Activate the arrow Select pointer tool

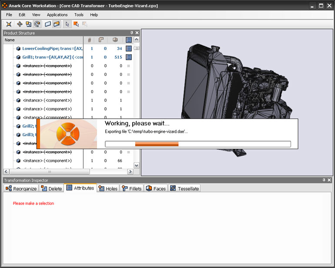(67, 24)
